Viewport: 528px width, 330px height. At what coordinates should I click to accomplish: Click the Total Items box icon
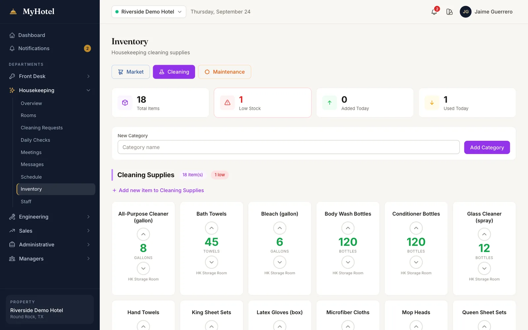pos(125,103)
